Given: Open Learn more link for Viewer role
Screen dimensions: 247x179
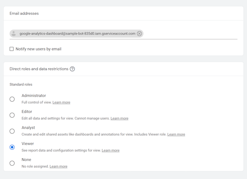Looking at the screenshot, I should click(x=111, y=150).
